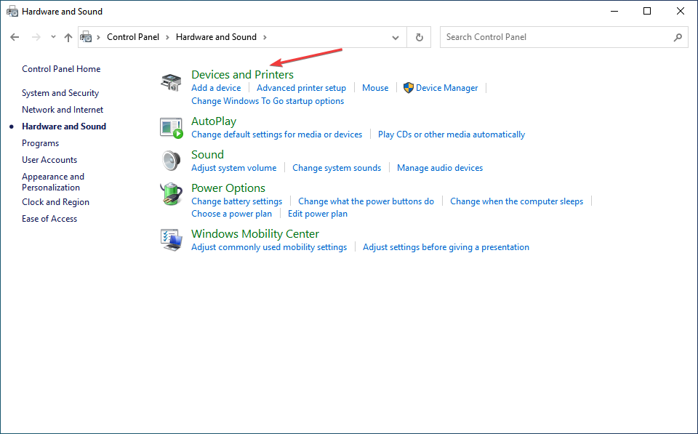Open the Programs category
This screenshot has height=434, width=698.
tap(40, 143)
